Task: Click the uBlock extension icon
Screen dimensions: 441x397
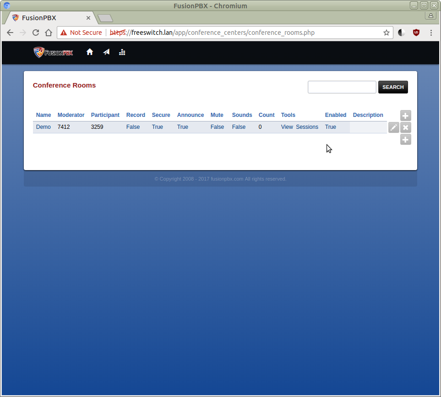Action: tap(416, 33)
